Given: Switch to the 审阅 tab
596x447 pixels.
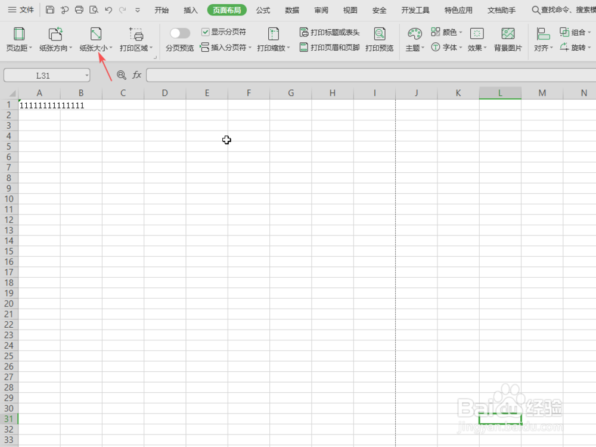Looking at the screenshot, I should tap(321, 10).
